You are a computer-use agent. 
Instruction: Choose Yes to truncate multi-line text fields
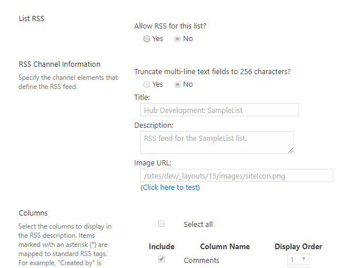(x=147, y=84)
